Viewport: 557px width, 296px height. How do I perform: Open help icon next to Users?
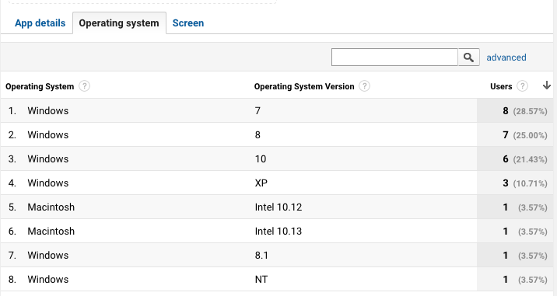click(522, 86)
